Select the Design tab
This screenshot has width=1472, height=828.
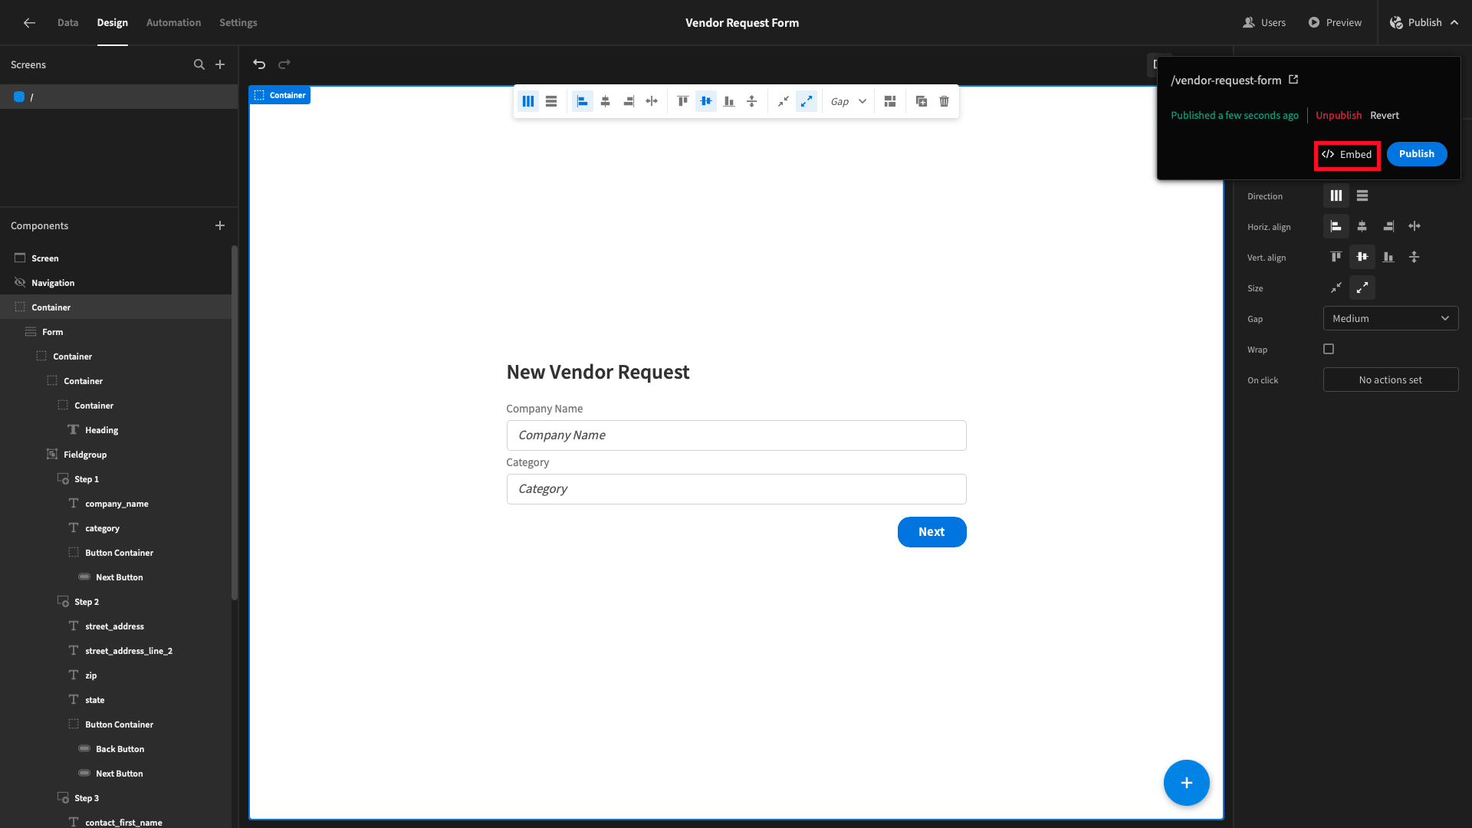(x=112, y=22)
